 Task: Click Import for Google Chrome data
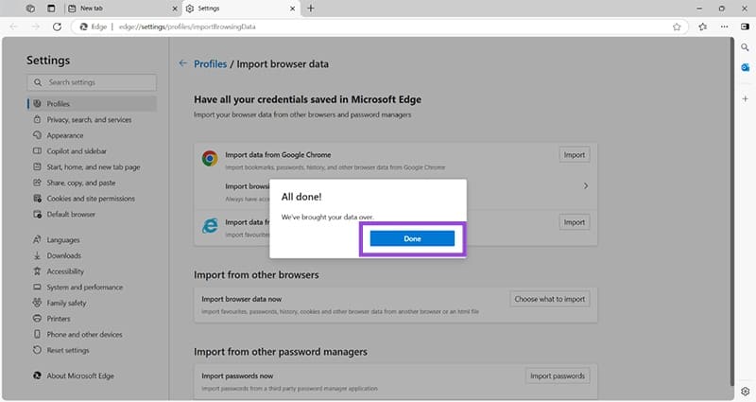[574, 155]
